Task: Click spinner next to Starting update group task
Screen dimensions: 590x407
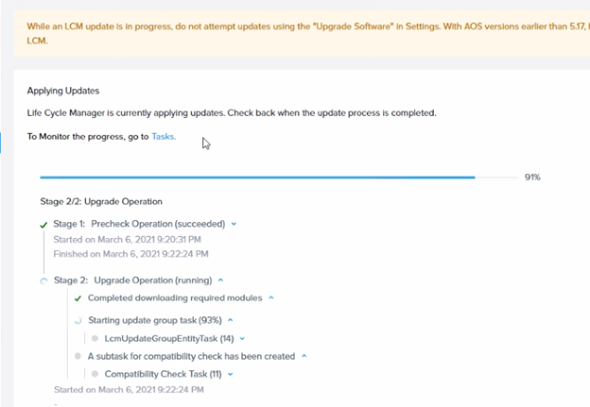Action: pyautogui.click(x=78, y=320)
